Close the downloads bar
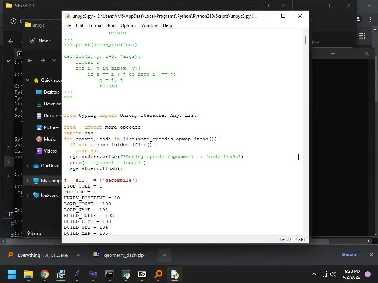The image size is (378, 283). (371, 255)
